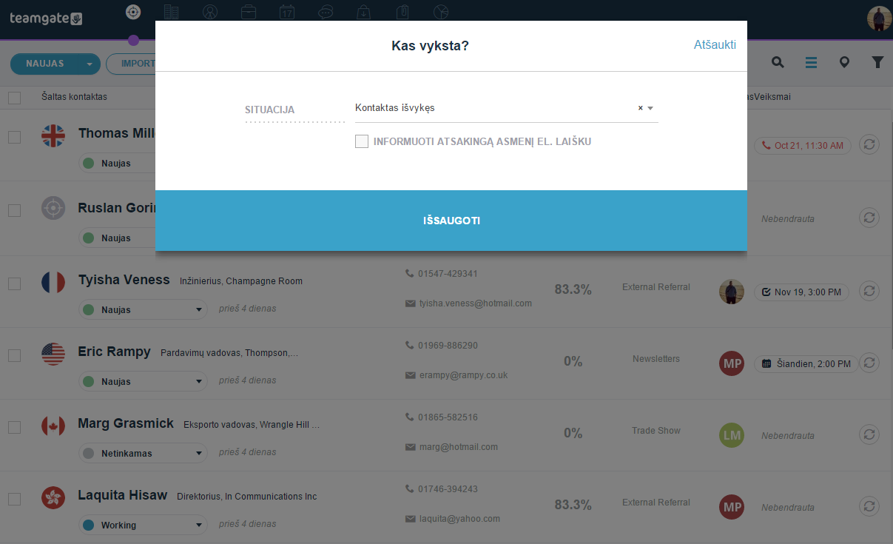The image size is (893, 544).
Task: Open Laquita Hisaw 'Working' status dropdown
Action: pyautogui.click(x=143, y=525)
